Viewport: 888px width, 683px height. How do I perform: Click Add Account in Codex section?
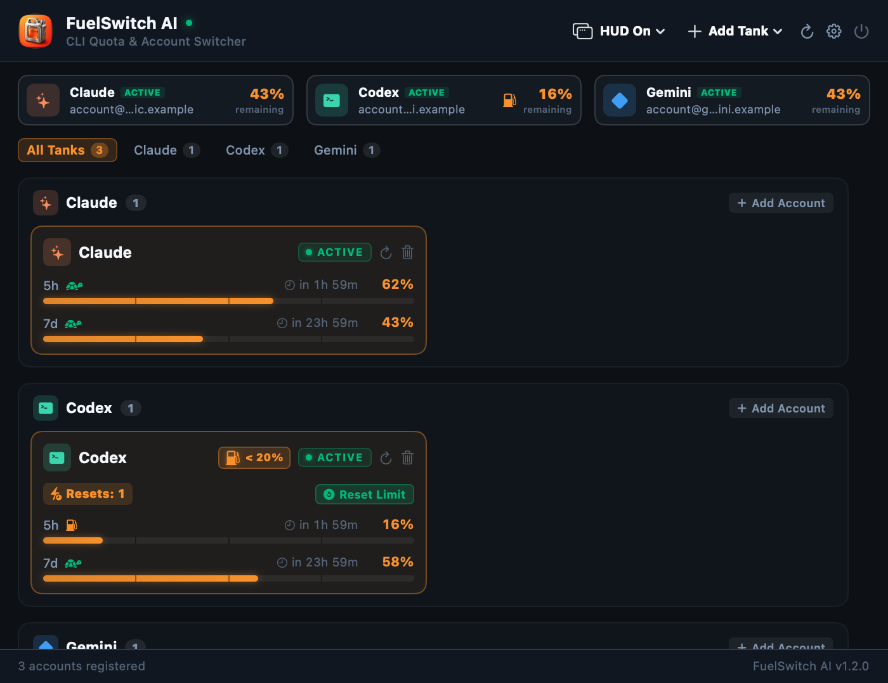pyautogui.click(x=781, y=408)
